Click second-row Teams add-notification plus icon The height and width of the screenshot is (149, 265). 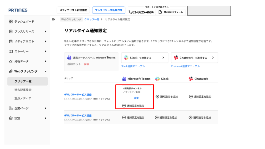pos(124,118)
